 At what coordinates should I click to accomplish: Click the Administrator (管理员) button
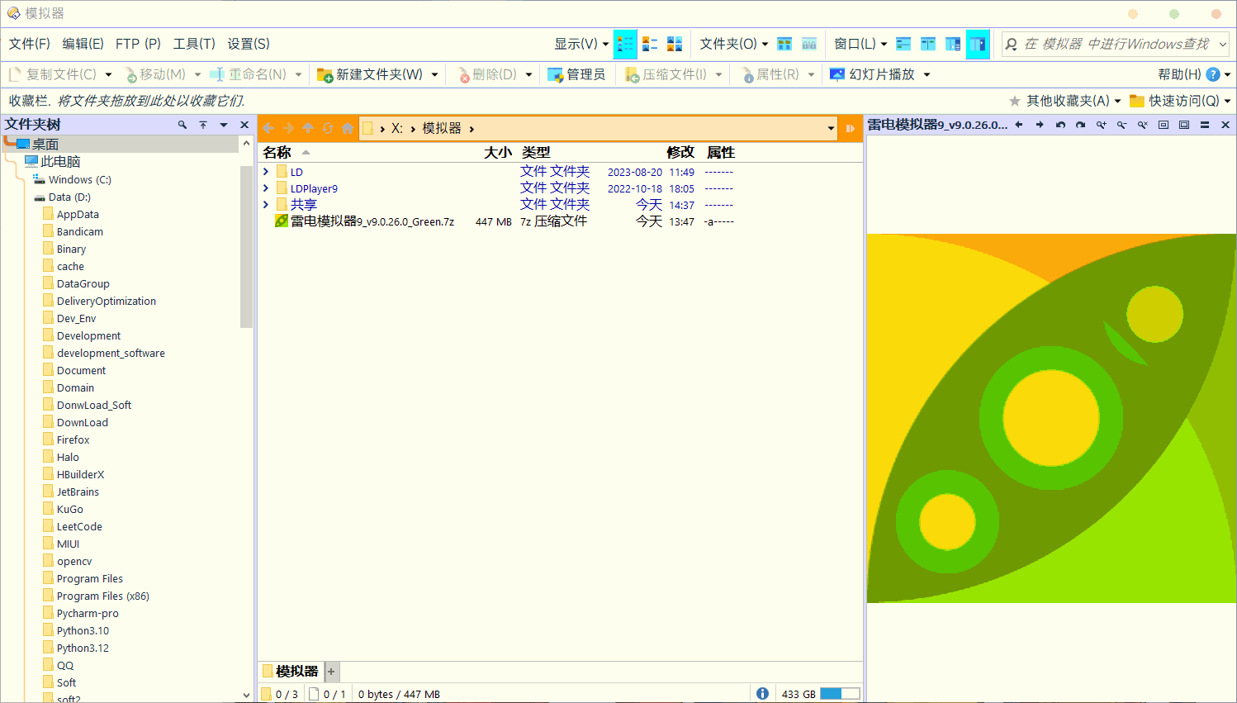tap(576, 74)
